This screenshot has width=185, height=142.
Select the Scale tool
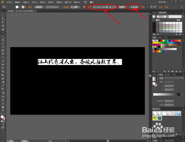click(3, 61)
